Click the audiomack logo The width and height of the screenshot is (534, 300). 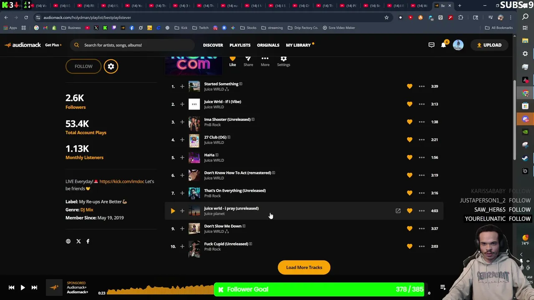click(x=23, y=45)
